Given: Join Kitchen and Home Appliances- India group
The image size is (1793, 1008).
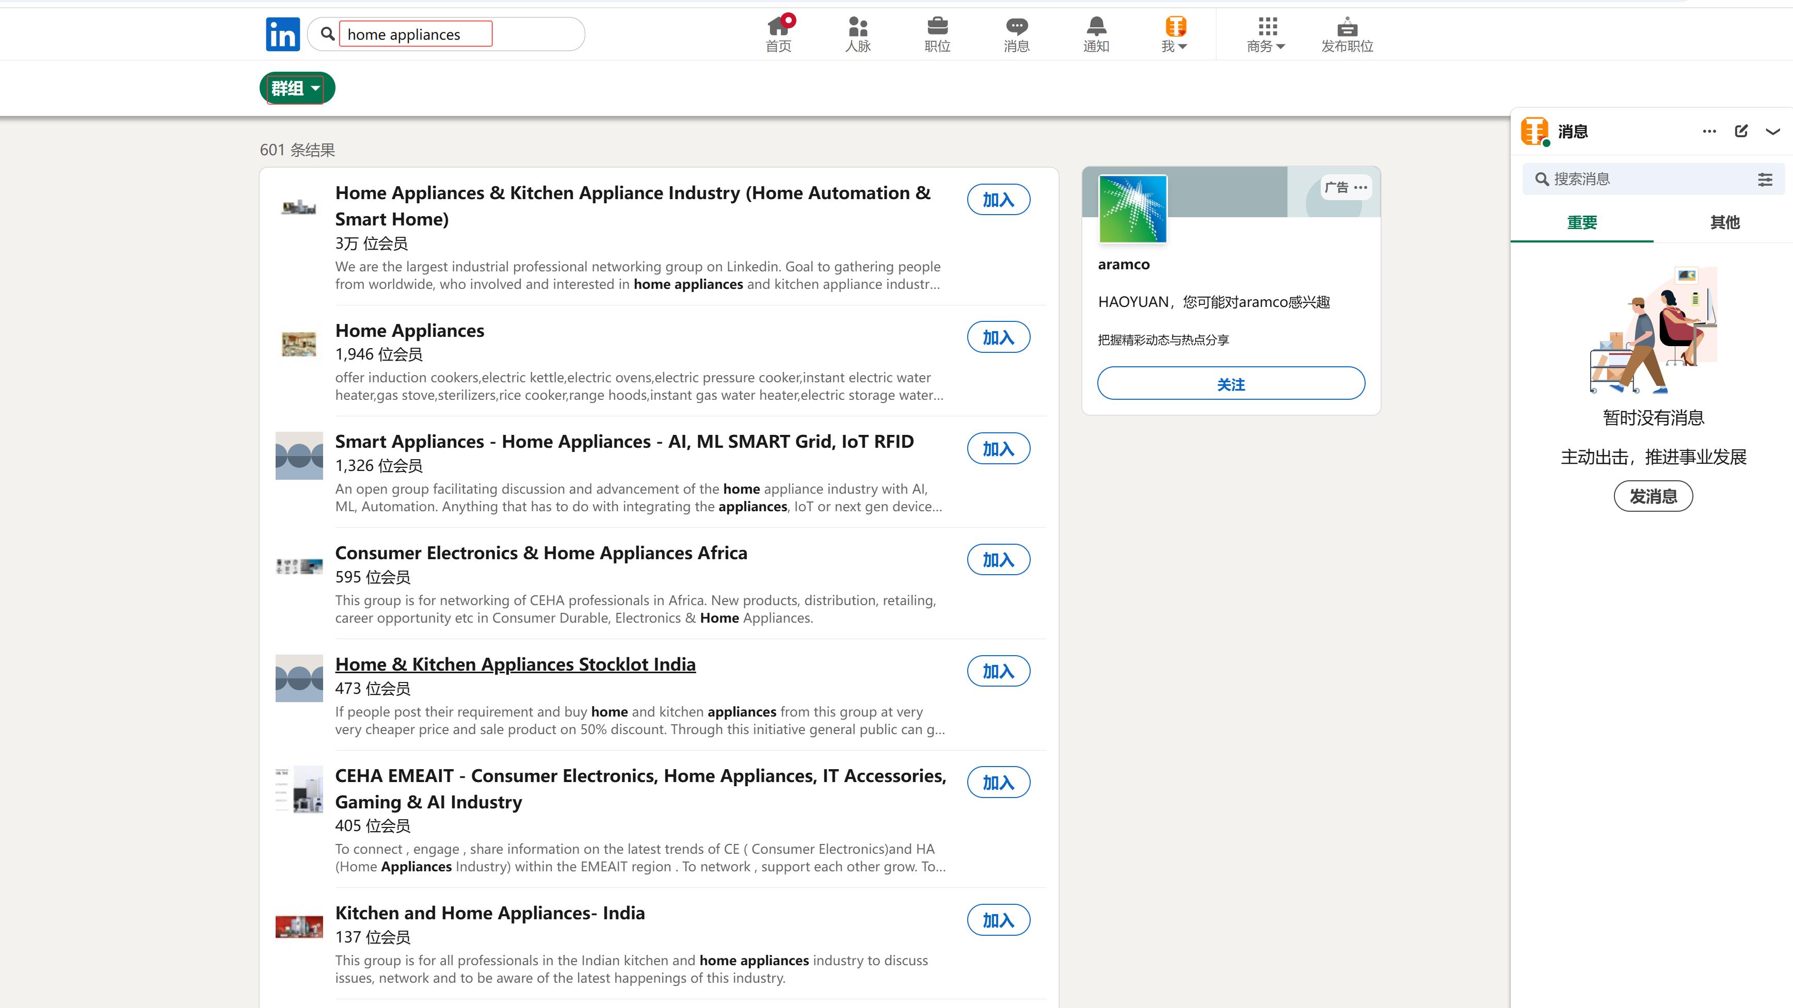Looking at the screenshot, I should click(998, 920).
